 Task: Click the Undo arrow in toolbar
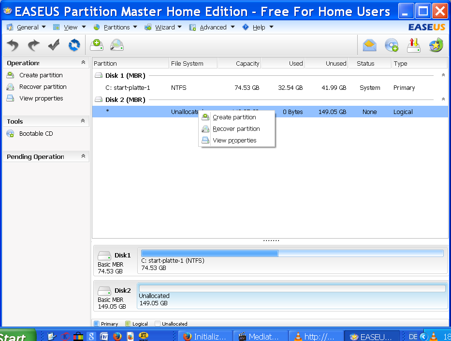coord(13,45)
